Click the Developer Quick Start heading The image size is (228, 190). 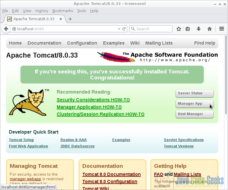click(x=34, y=132)
